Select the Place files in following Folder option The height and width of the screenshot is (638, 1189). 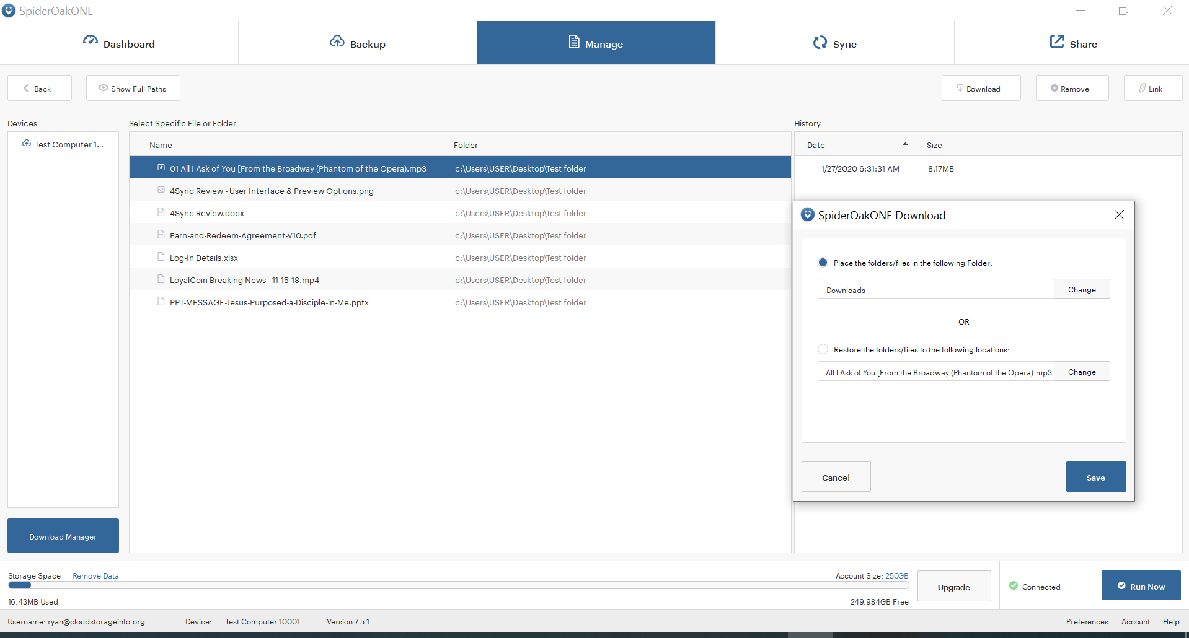823,262
